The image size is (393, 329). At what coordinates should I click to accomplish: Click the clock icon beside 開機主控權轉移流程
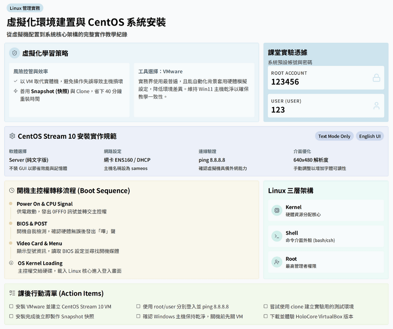coord(12,190)
